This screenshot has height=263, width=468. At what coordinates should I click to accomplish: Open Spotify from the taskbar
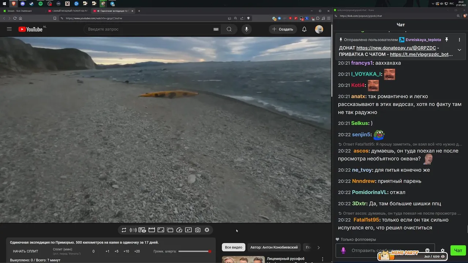(x=41, y=4)
